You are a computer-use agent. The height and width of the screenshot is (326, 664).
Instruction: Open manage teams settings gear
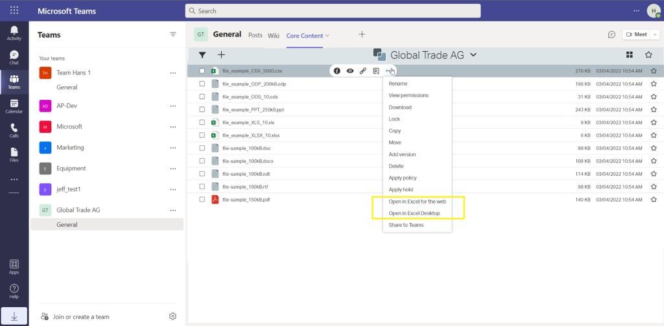point(172,316)
